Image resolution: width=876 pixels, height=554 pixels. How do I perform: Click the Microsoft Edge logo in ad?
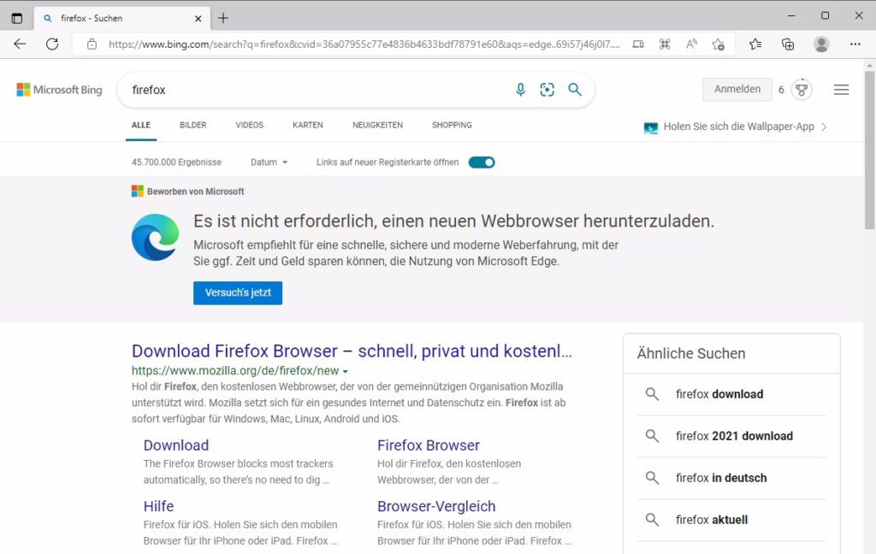coord(156,237)
